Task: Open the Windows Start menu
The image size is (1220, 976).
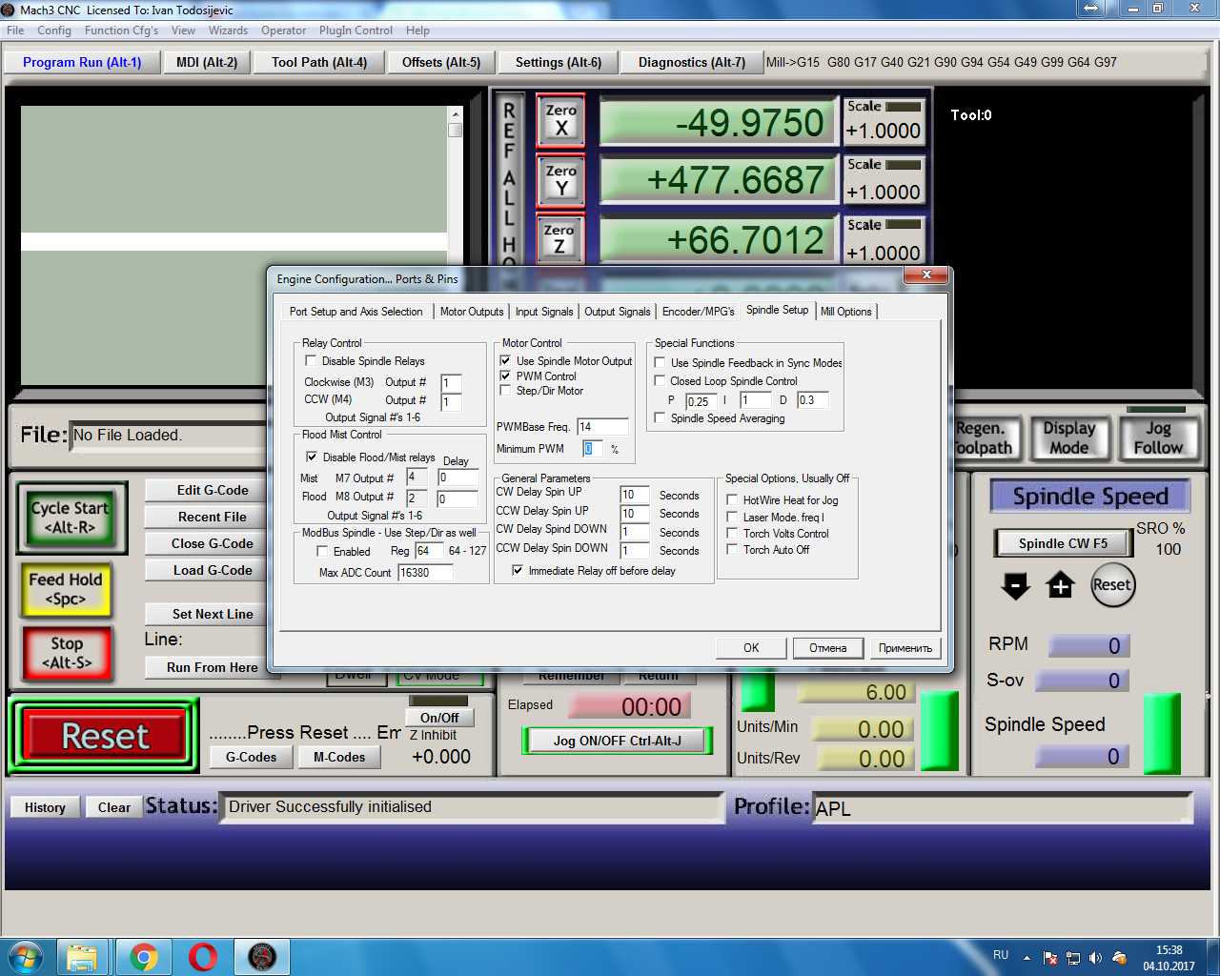Action: pyautogui.click(x=26, y=956)
